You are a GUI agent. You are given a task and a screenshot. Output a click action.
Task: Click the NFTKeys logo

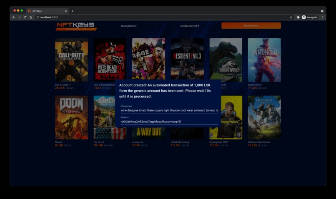pos(76,26)
